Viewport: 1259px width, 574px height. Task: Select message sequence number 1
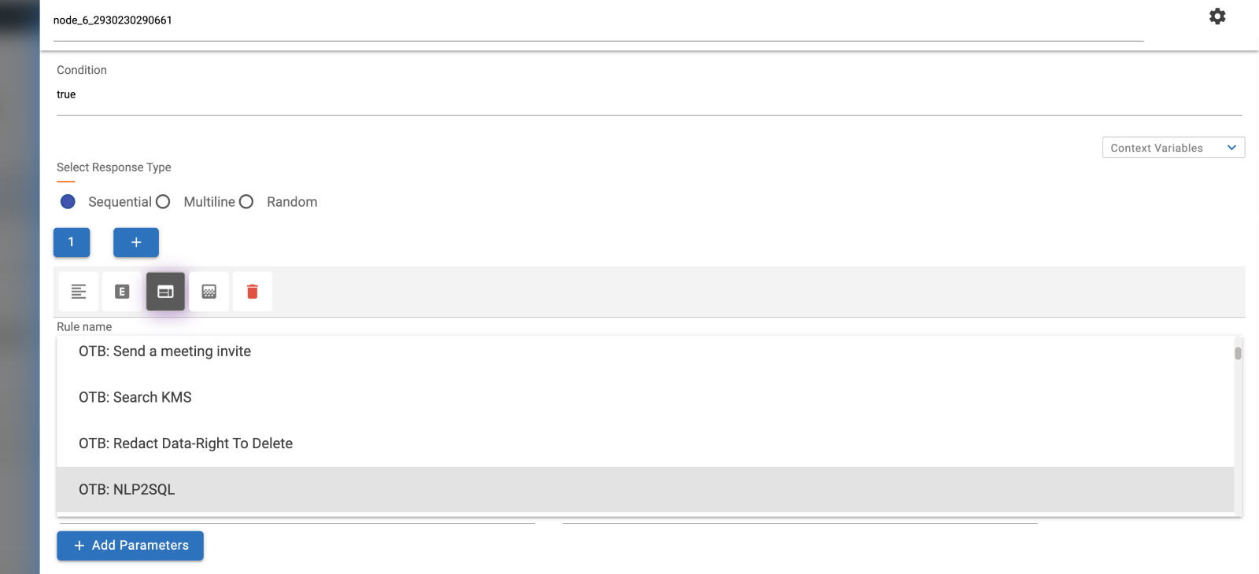[71, 242]
